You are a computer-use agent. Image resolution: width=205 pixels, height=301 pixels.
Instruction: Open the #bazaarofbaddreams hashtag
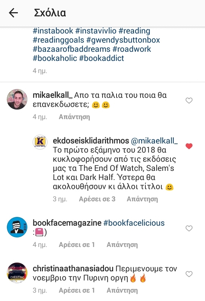71,49
